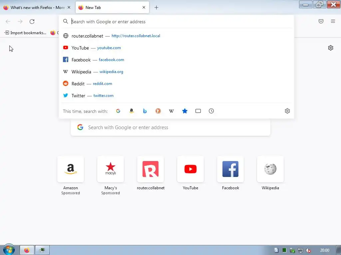Search this time with DuckDuckGo icon
Viewport: 341px width, 255px height.
click(158, 111)
